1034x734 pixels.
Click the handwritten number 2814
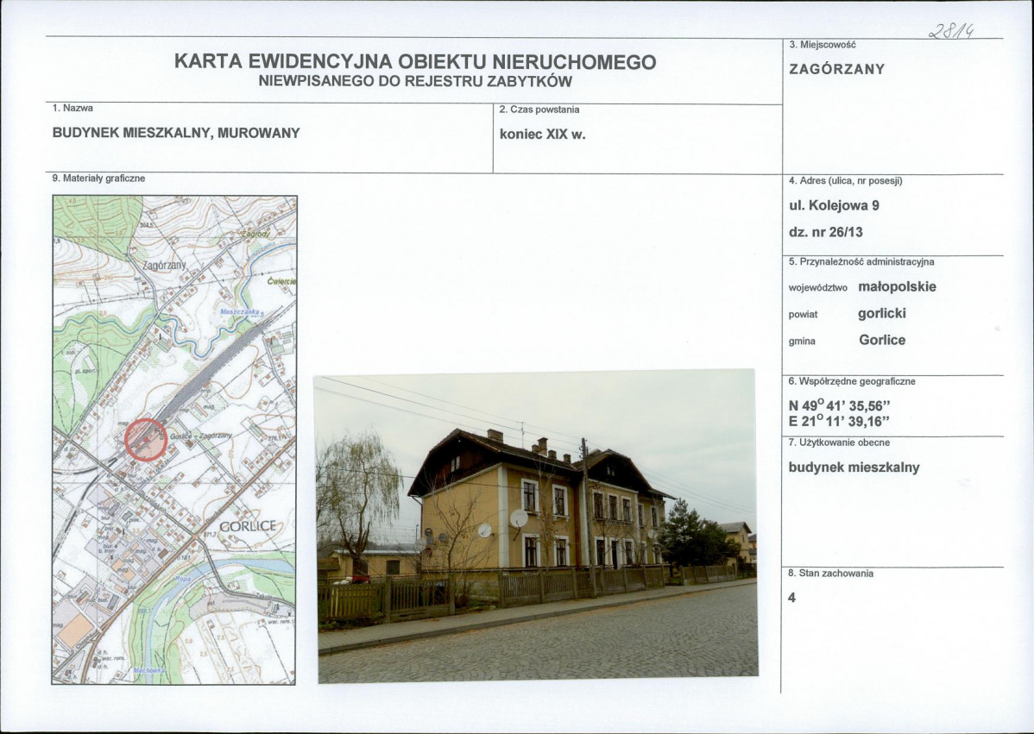tap(953, 30)
